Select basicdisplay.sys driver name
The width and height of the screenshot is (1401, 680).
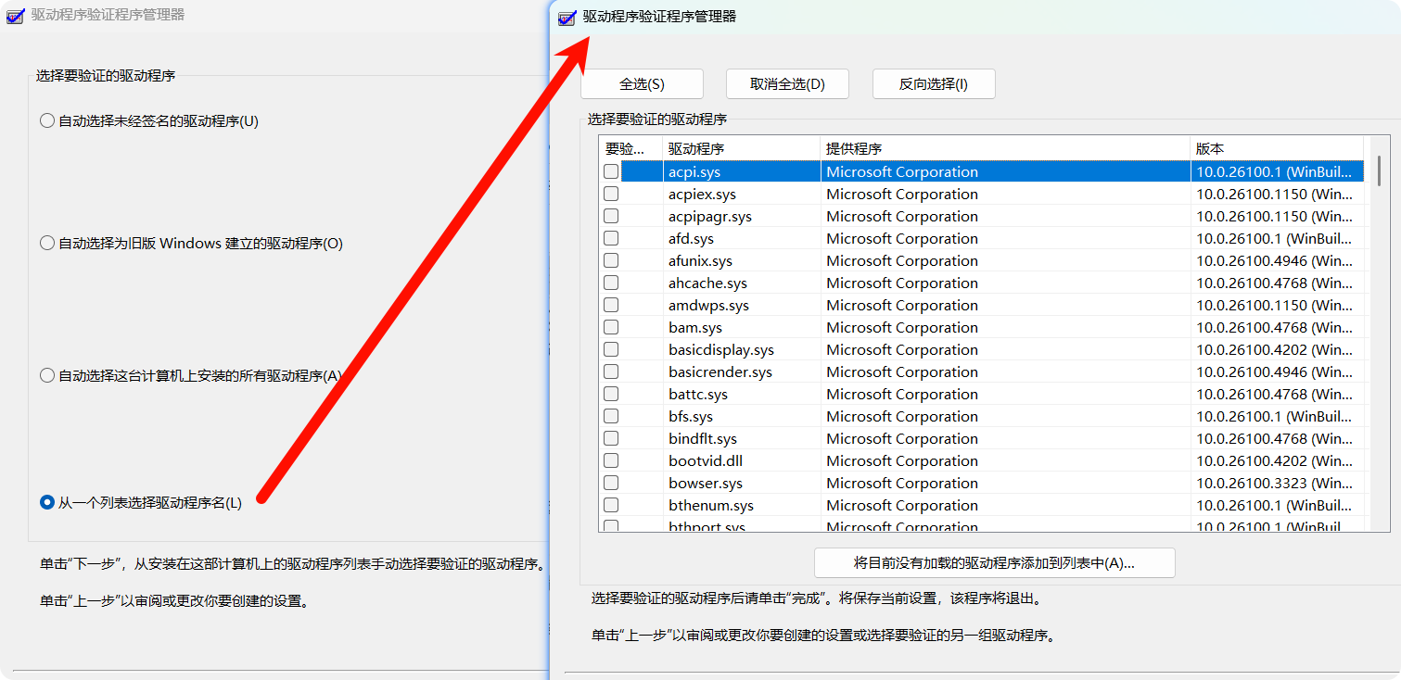pyautogui.click(x=721, y=349)
